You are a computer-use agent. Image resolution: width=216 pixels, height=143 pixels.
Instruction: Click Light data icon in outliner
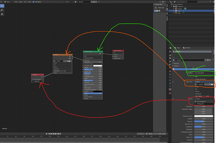tap(183, 13)
